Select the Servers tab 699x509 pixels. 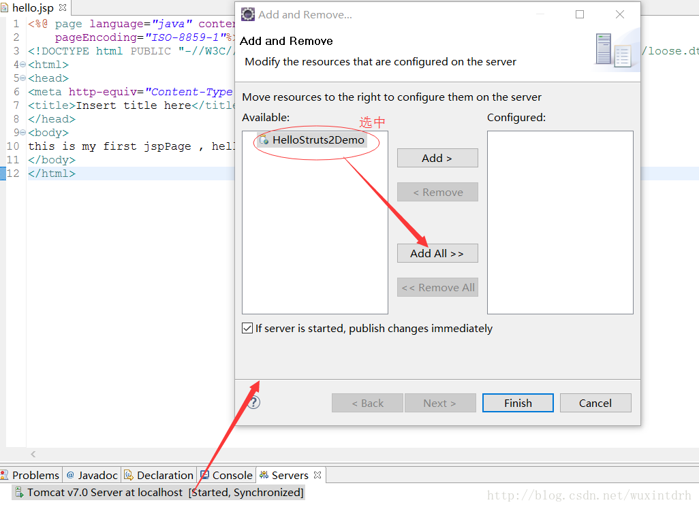pyautogui.click(x=290, y=475)
